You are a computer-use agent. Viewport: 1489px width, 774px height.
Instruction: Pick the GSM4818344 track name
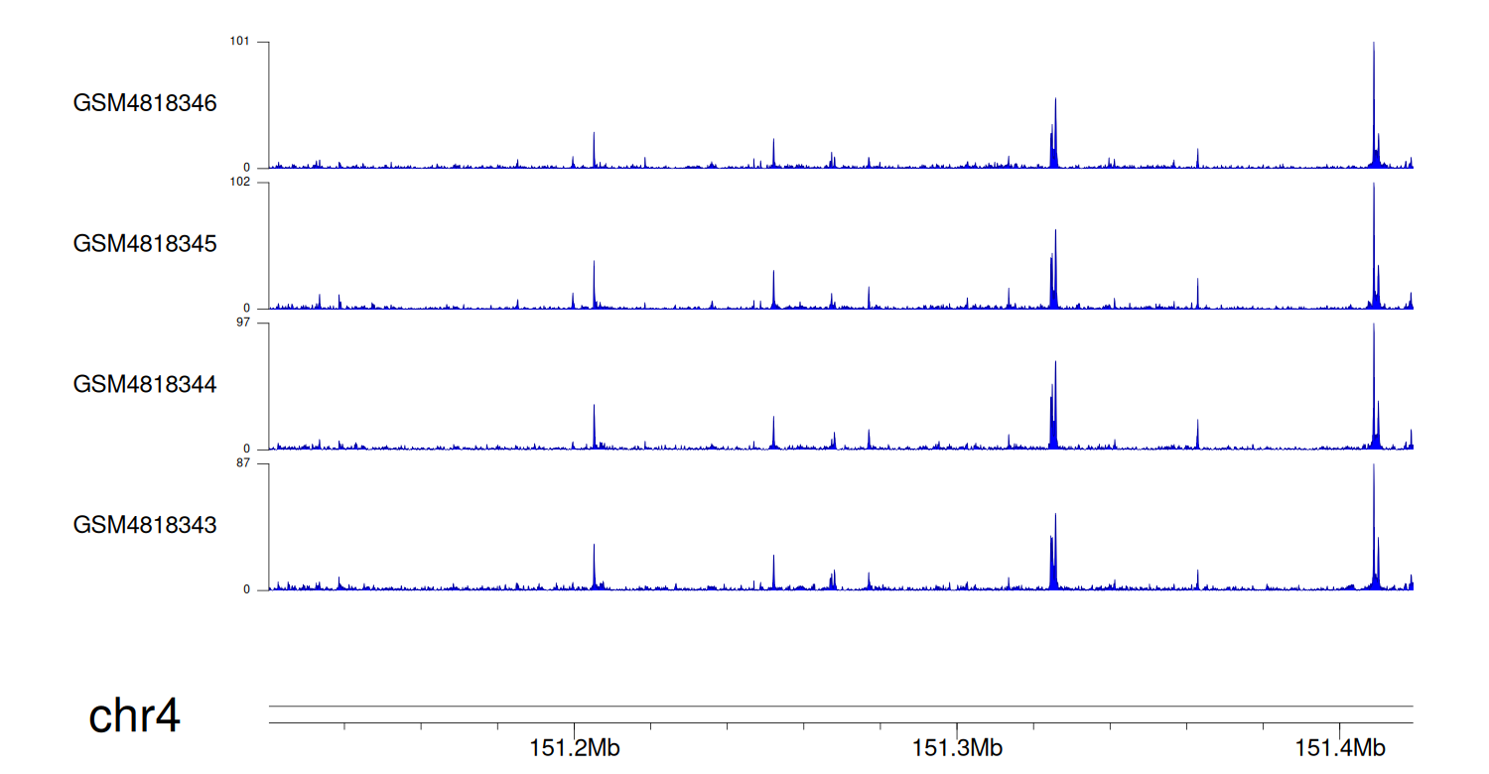coord(145,384)
